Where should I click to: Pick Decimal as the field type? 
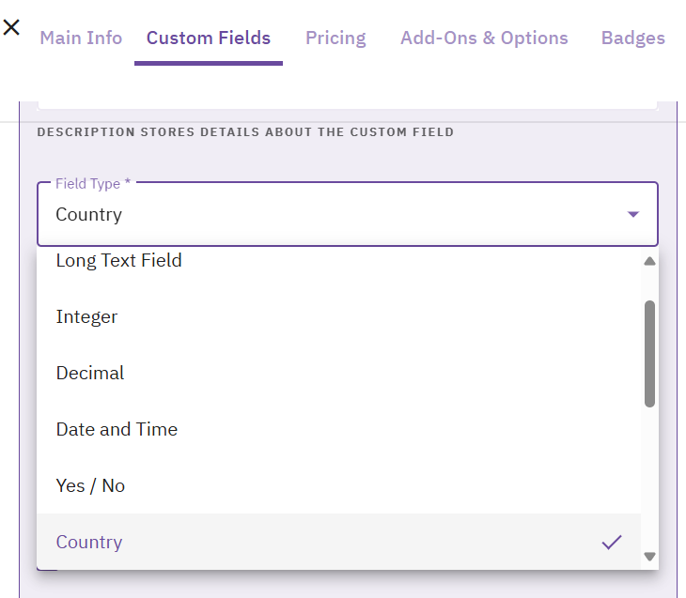pyautogui.click(x=90, y=374)
